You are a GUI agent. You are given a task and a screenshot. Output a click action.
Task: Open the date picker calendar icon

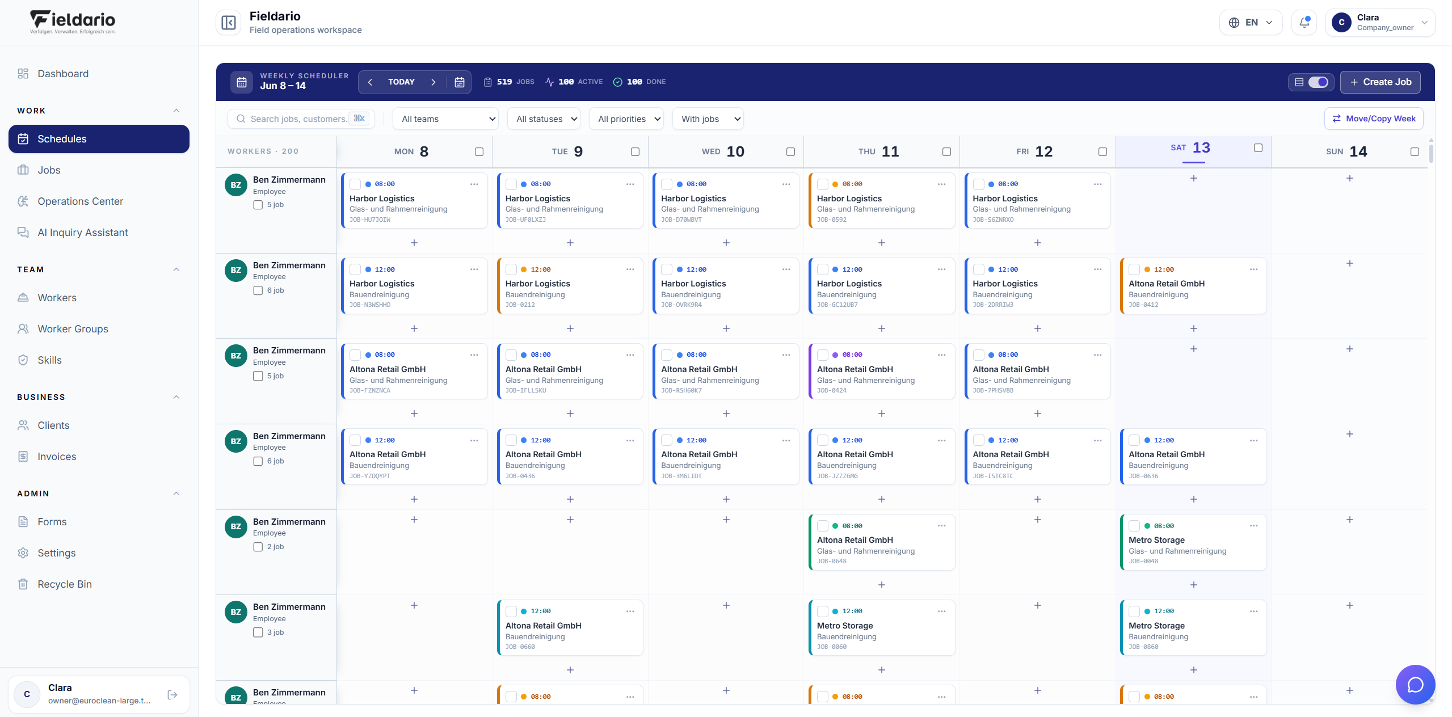coord(460,82)
